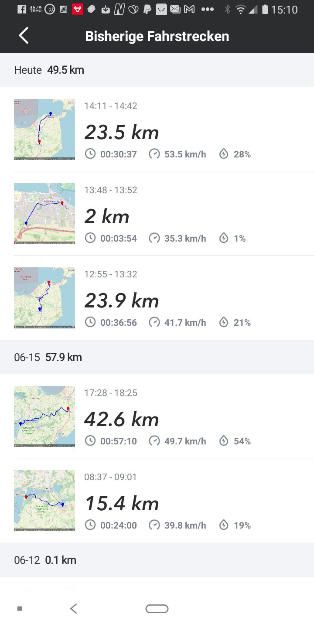Viewport: 314px width, 628px height.
Task: Click the clock icon beside 00:57:10
Action: click(x=90, y=441)
